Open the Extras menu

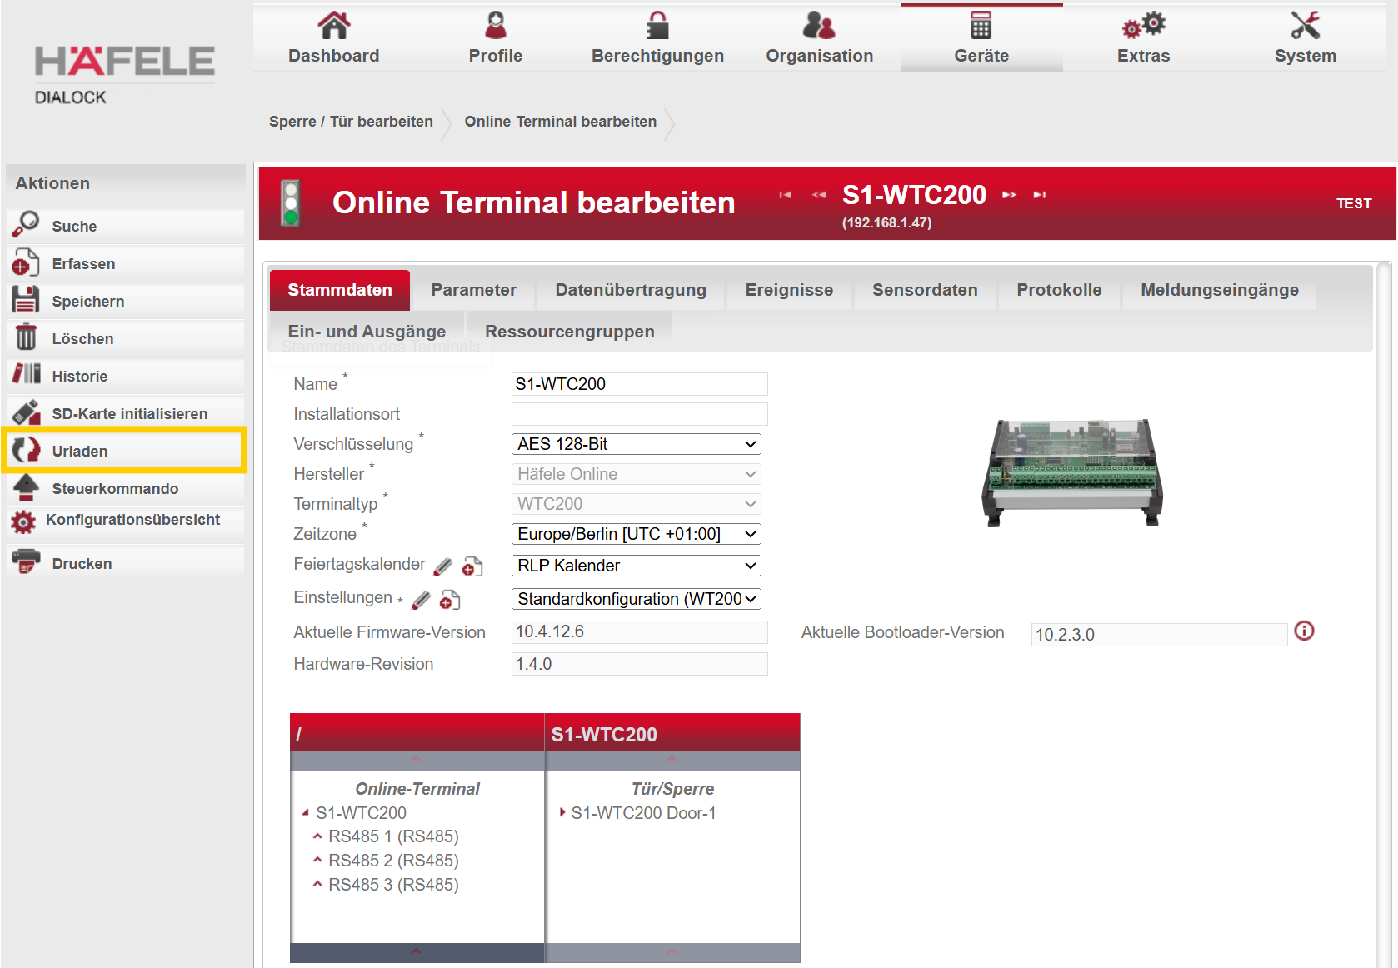[x=1143, y=38]
